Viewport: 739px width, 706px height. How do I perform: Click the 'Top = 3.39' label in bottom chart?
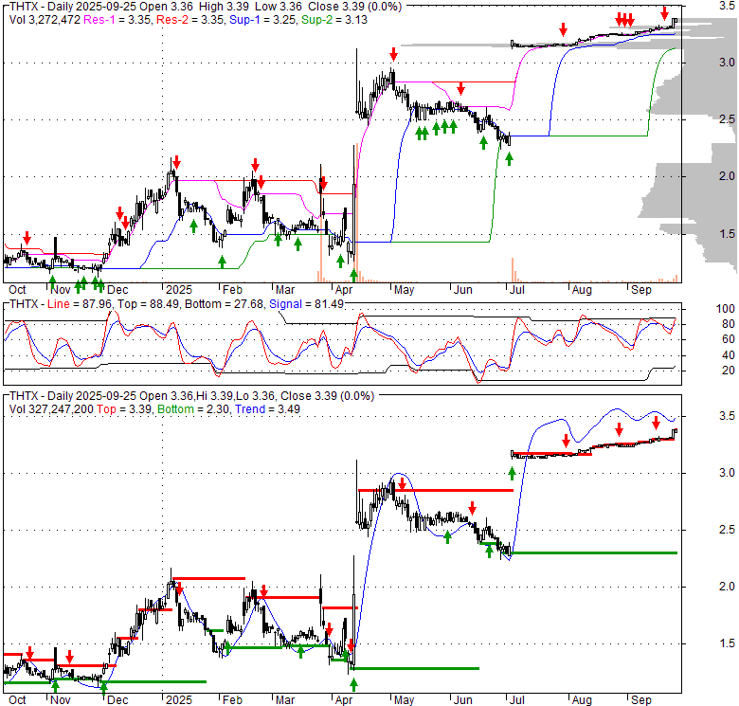(x=124, y=409)
